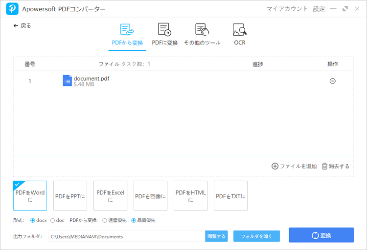
Task: Minimize the converter window
Action: point(333,9)
